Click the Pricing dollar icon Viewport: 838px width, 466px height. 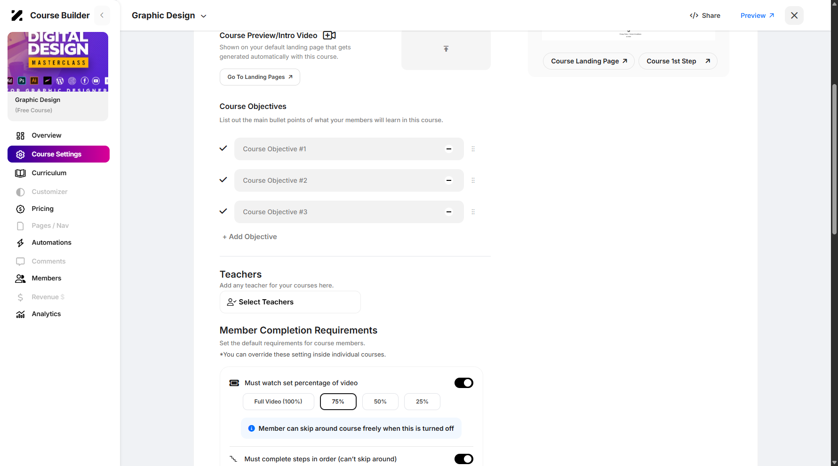click(20, 209)
